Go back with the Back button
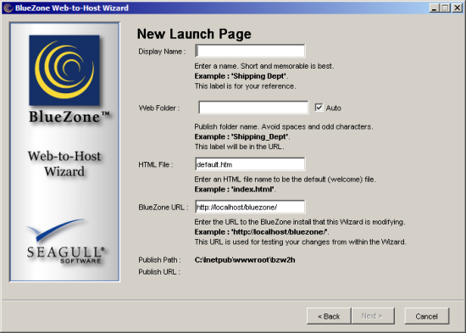This screenshot has height=333, width=466. (x=329, y=316)
